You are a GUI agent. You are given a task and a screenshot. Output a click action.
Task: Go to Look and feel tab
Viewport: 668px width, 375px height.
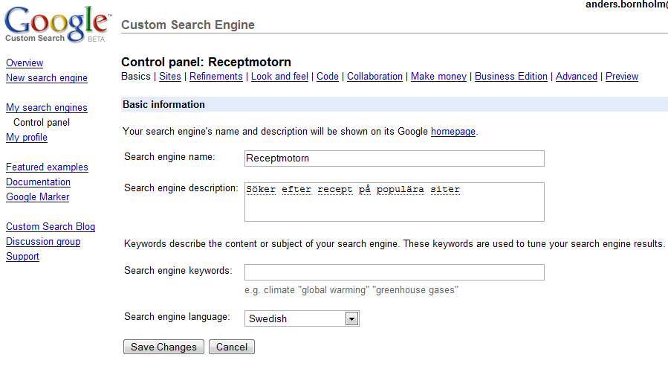tap(279, 76)
